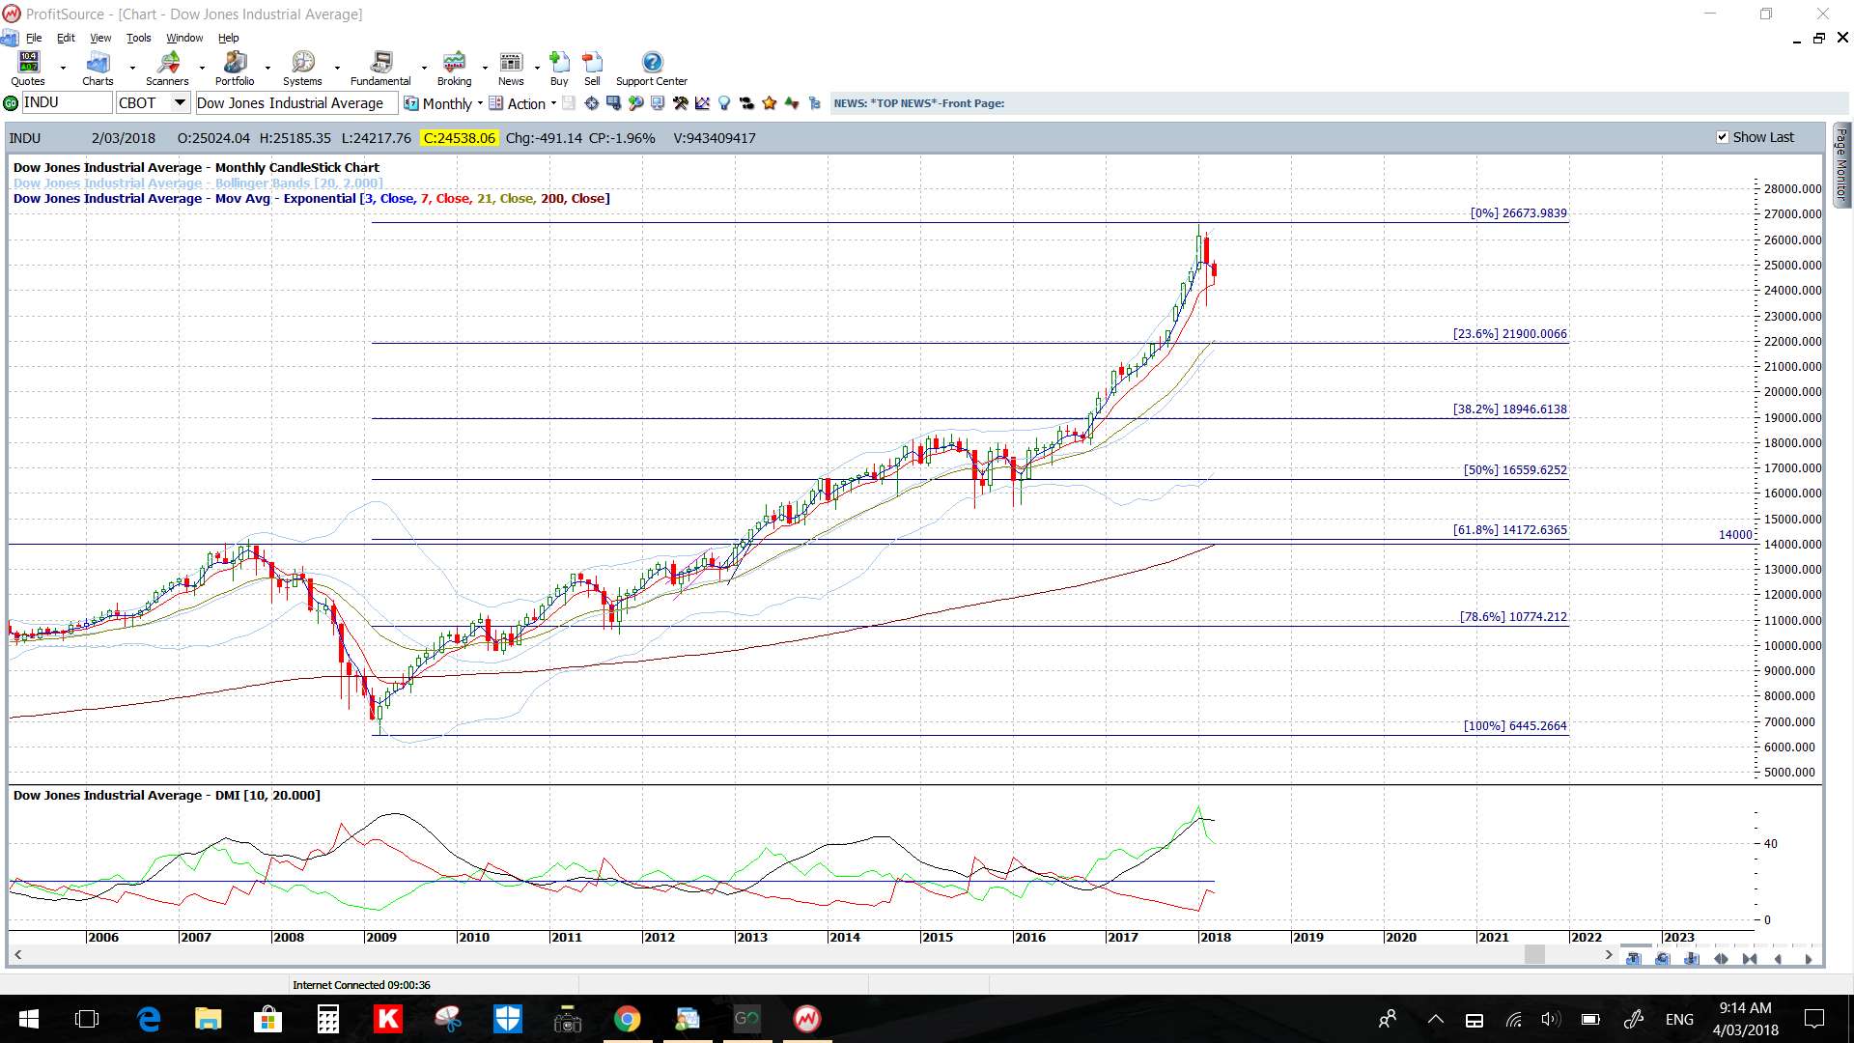The image size is (1854, 1043).
Task: Open the Quotes toolbar icon
Action: coord(28,62)
